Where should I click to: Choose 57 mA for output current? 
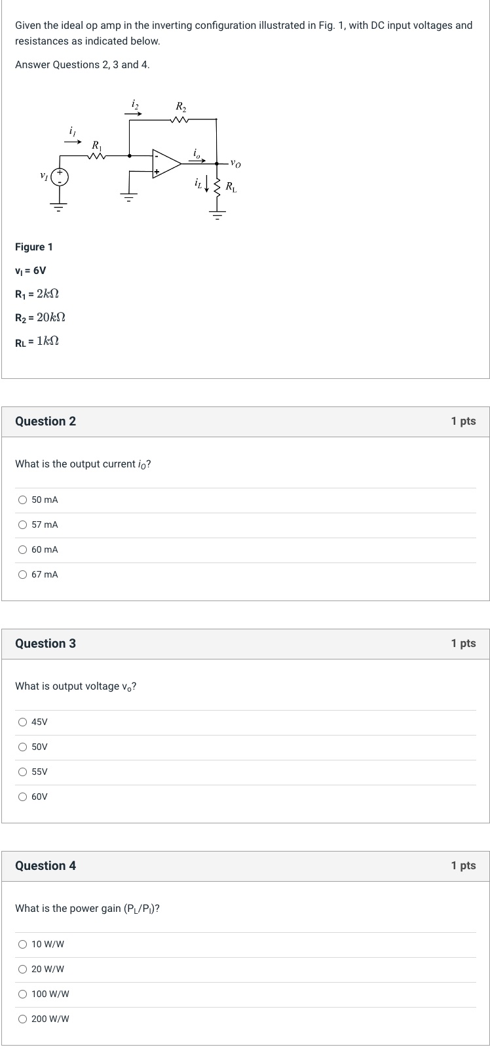pos(23,525)
